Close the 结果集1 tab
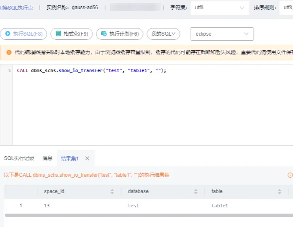This screenshot has height=227, width=293. click(87, 158)
